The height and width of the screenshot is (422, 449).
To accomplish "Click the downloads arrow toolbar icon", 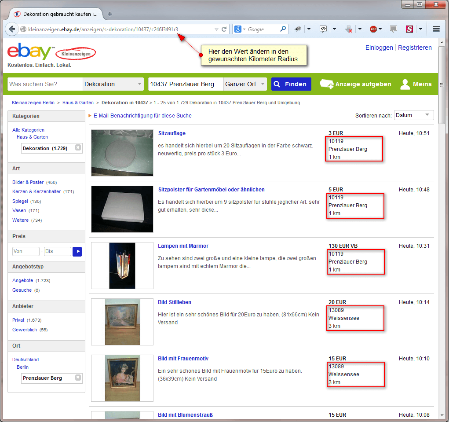I will pyautogui.click(x=348, y=29).
